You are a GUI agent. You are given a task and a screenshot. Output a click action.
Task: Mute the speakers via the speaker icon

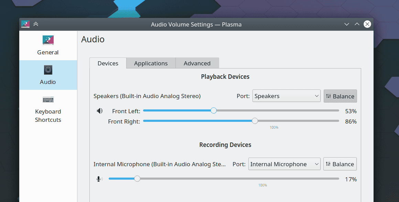[x=99, y=110]
